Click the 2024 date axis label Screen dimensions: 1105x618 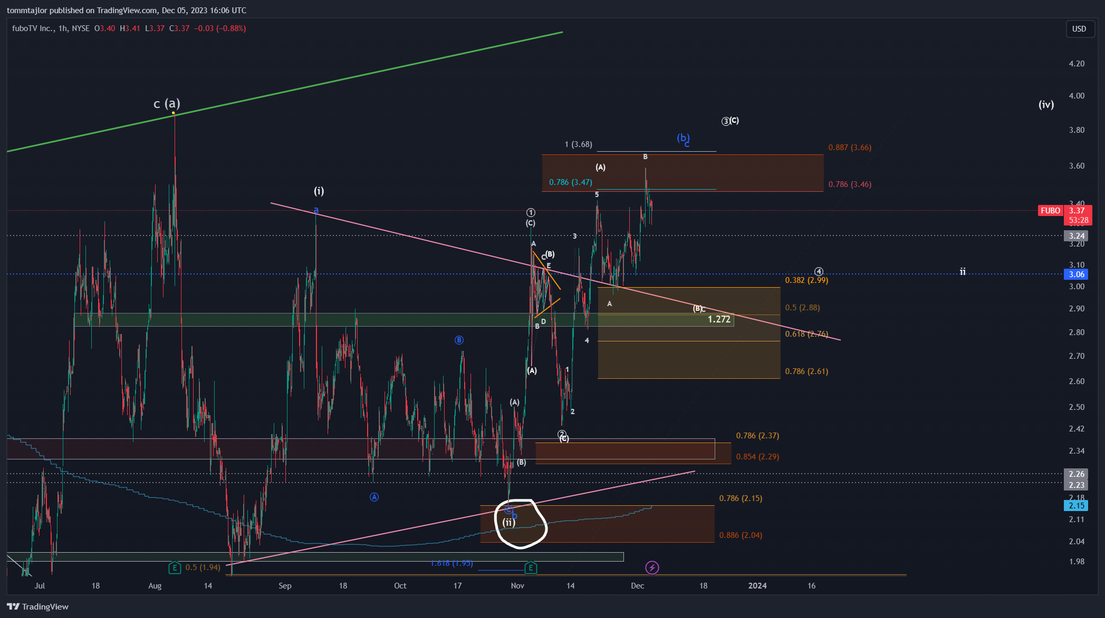757,586
